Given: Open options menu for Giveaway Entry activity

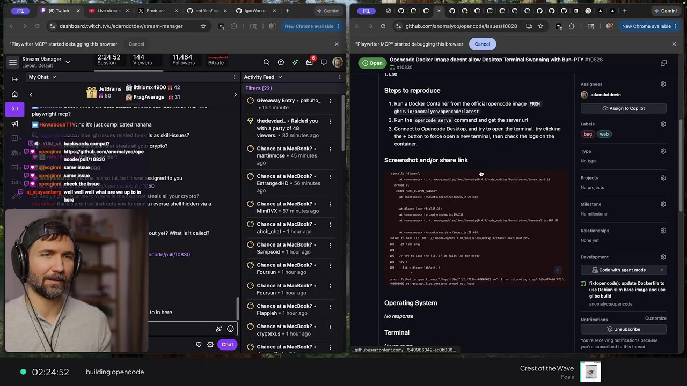Looking at the screenshot, I should [330, 101].
